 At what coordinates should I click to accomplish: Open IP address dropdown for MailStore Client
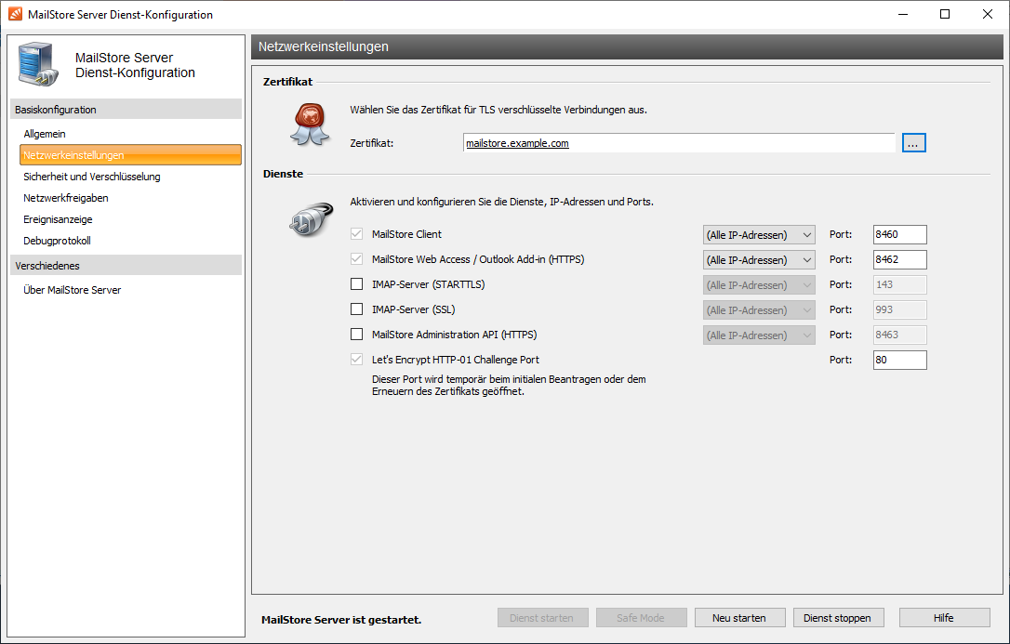[759, 235]
